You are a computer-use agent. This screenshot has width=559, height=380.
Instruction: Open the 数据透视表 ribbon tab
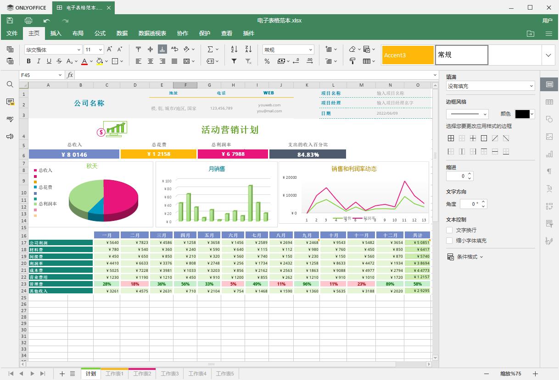(x=152, y=33)
